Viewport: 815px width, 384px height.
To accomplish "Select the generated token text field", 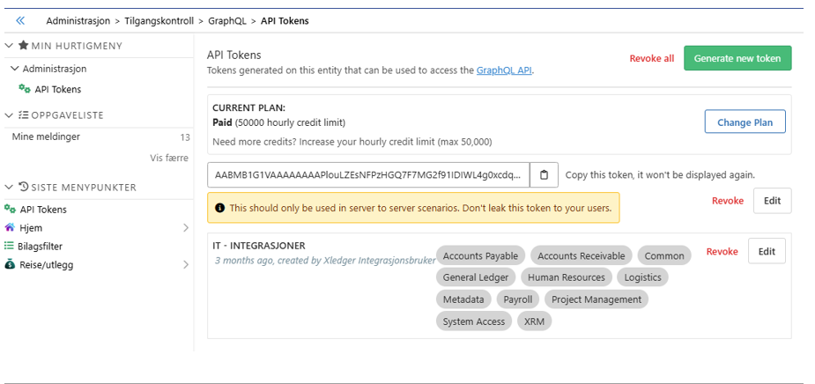I will pos(367,175).
